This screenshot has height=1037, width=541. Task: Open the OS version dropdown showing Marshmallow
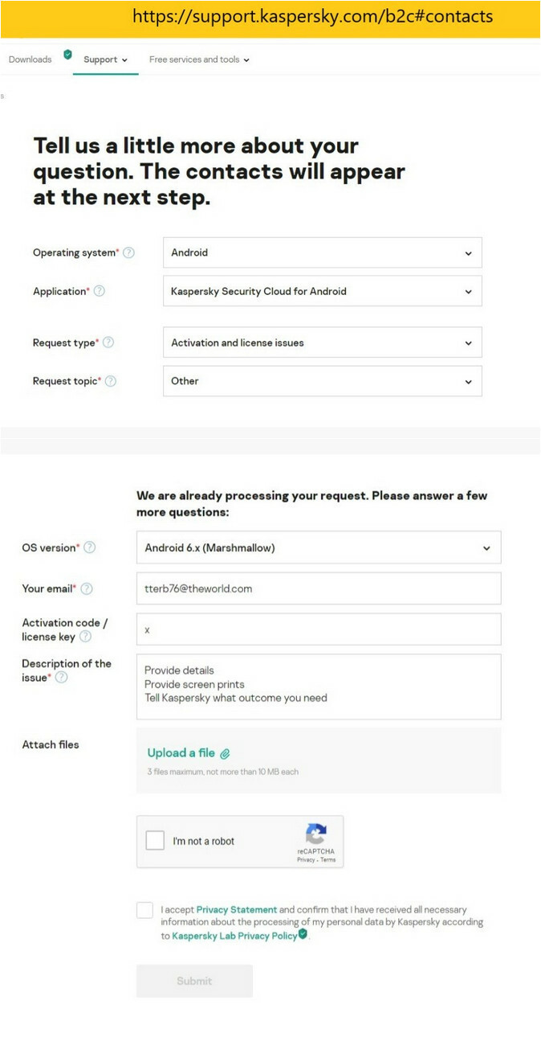tap(319, 547)
